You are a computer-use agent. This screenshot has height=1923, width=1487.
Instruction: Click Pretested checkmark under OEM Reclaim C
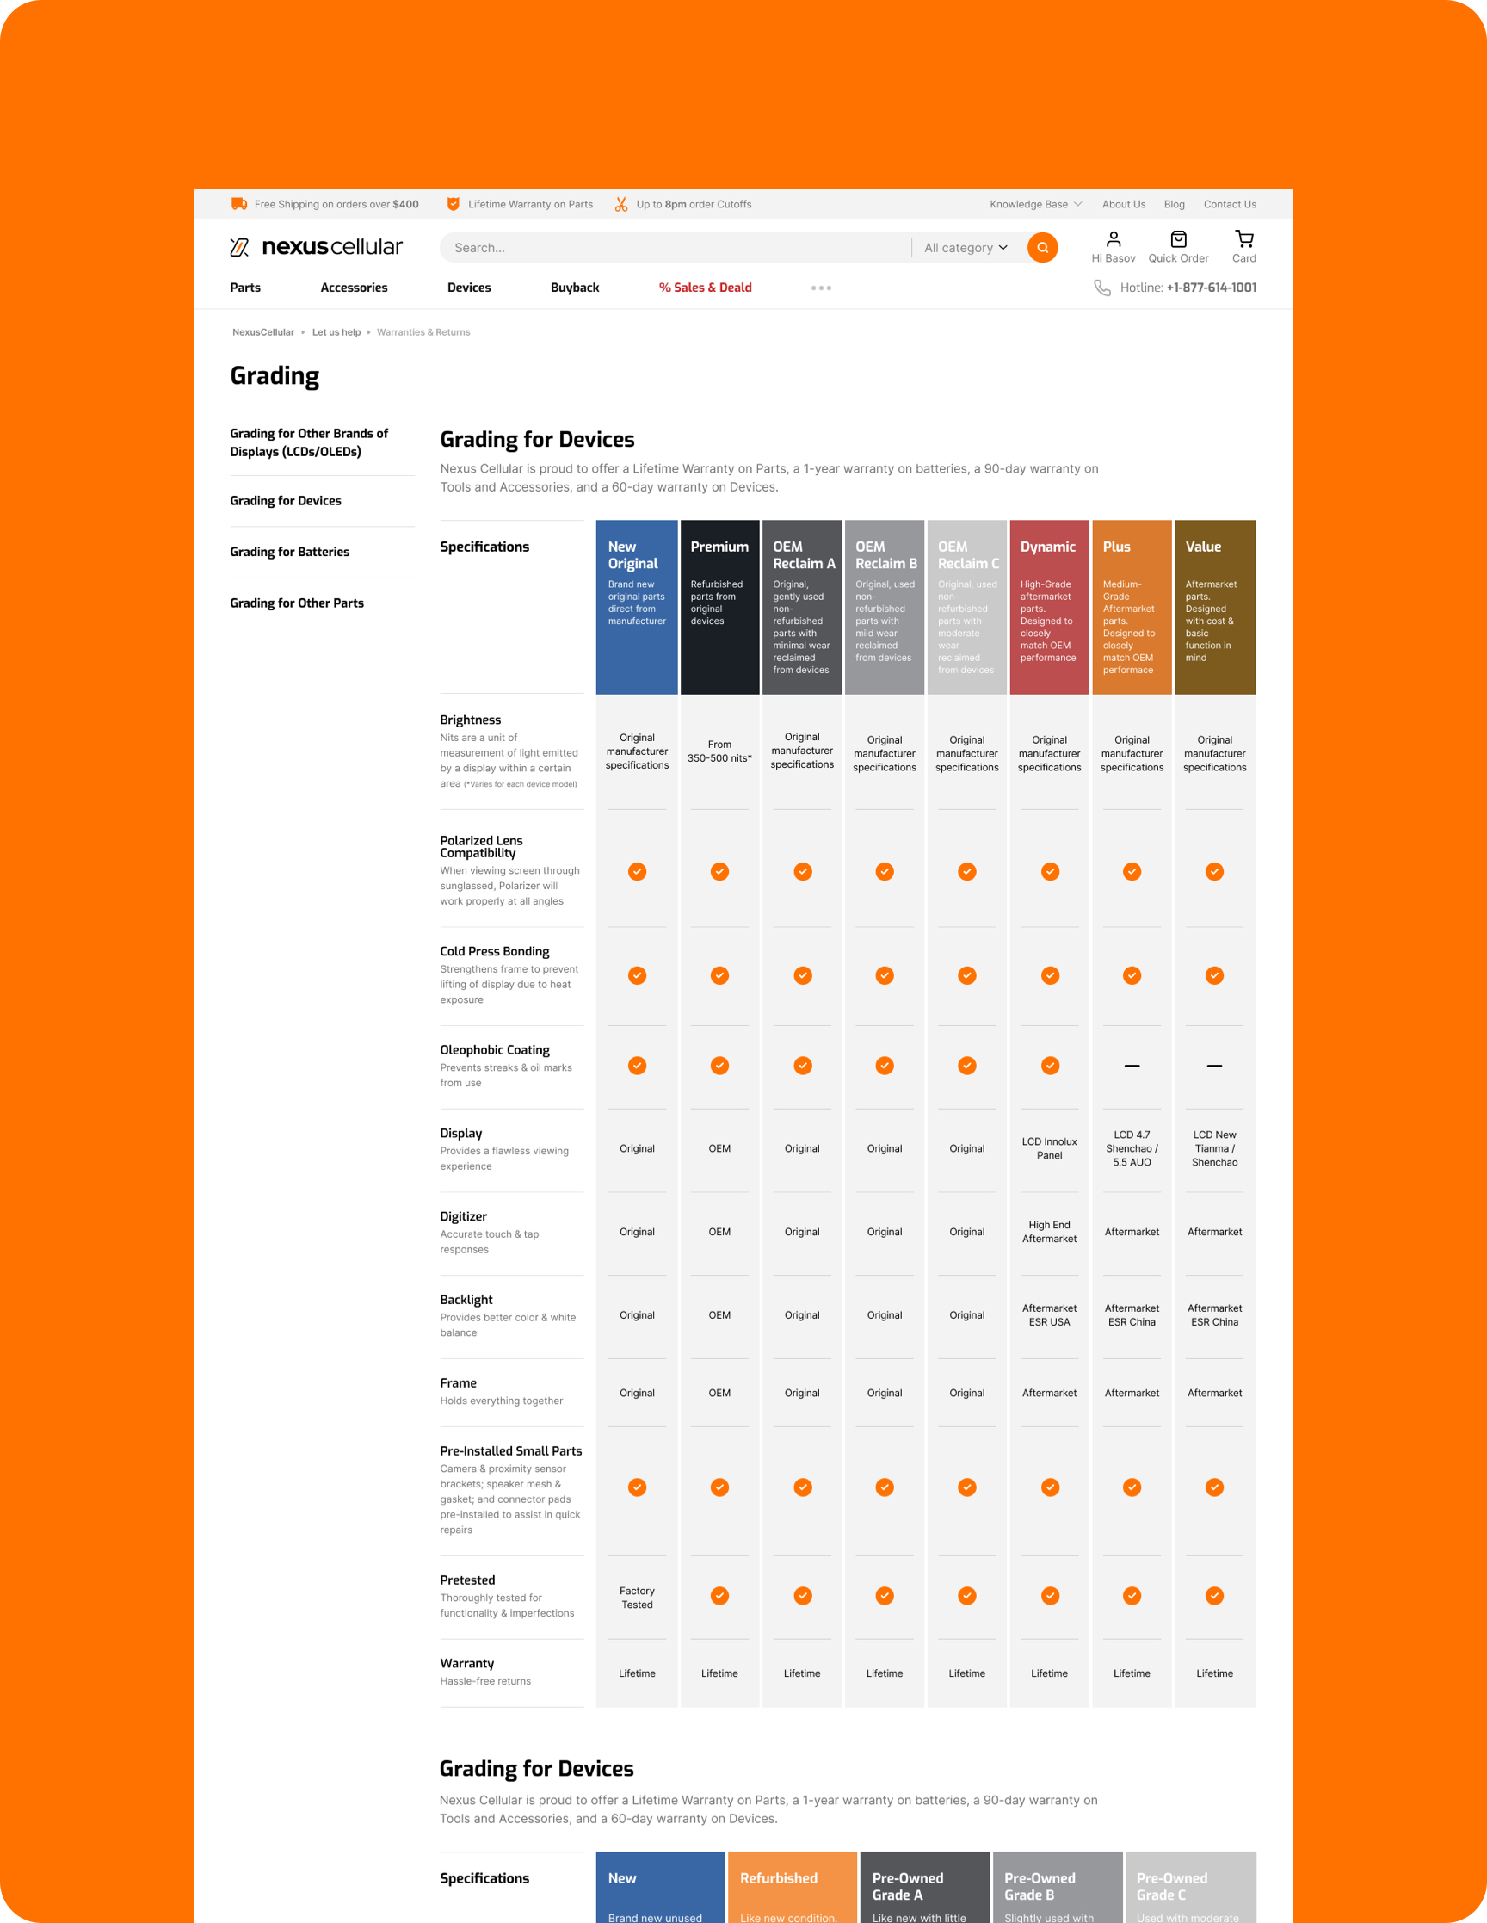(x=967, y=1595)
